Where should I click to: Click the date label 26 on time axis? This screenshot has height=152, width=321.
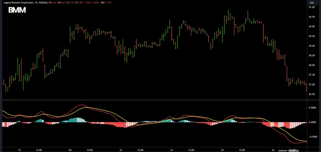[274, 150]
